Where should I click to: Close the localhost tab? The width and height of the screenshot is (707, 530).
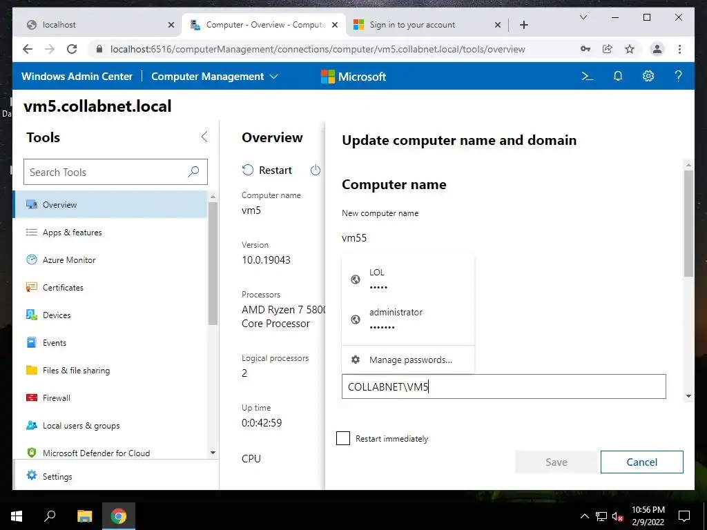coord(171,25)
